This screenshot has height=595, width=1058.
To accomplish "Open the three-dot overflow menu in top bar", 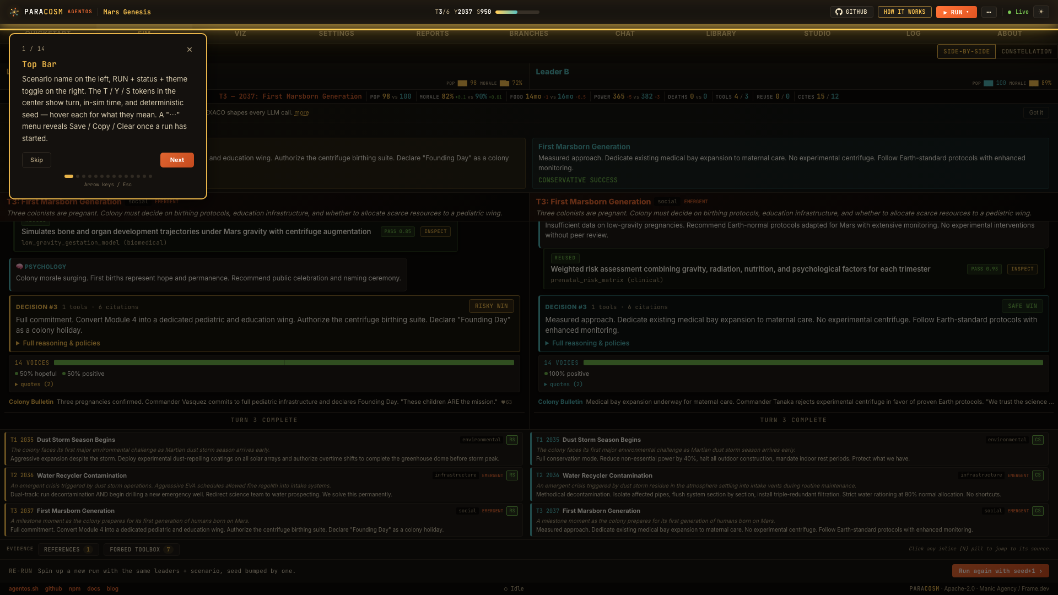I will (989, 12).
